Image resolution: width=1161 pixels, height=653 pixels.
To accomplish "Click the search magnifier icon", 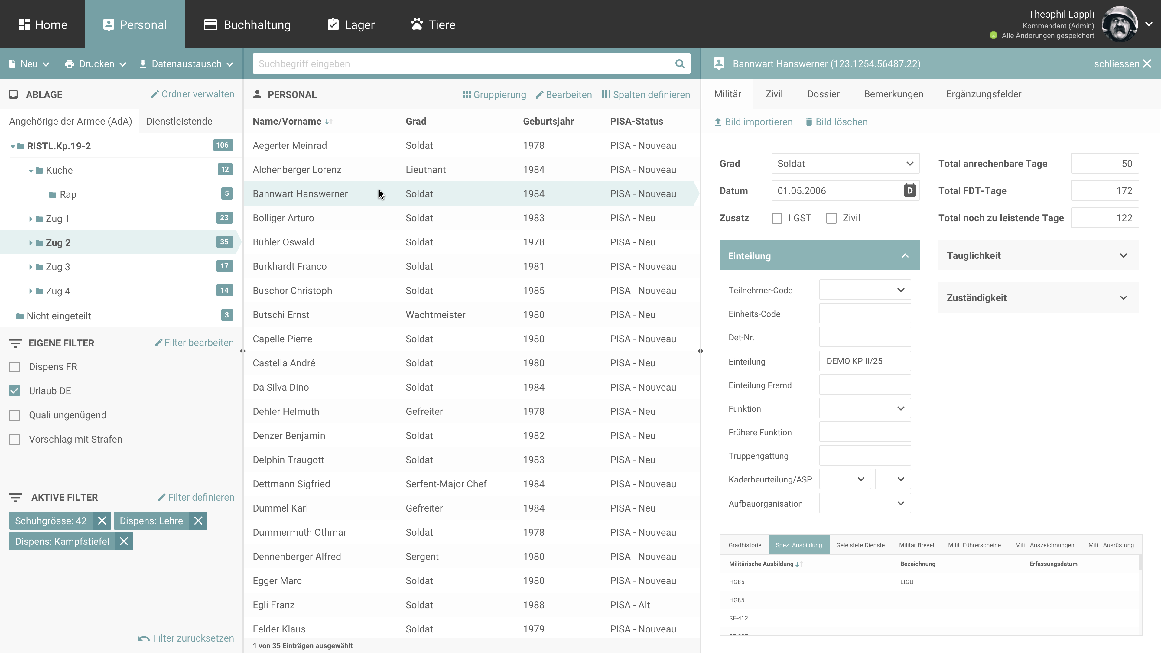I will coord(680,63).
